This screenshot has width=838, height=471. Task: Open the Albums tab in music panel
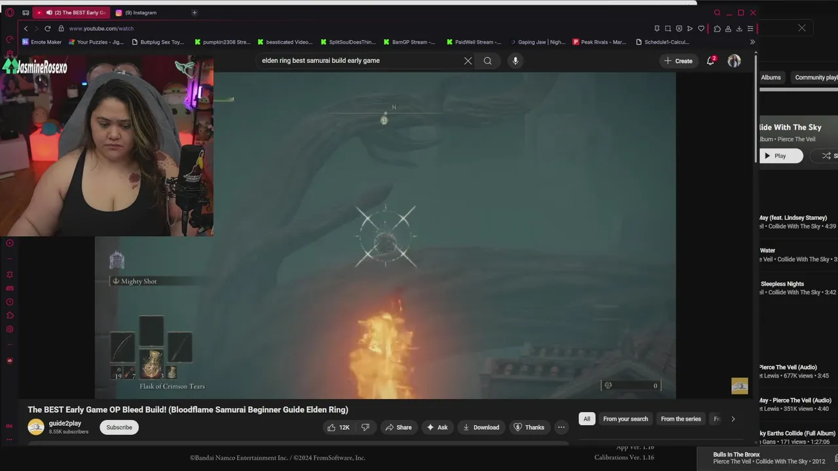click(771, 77)
